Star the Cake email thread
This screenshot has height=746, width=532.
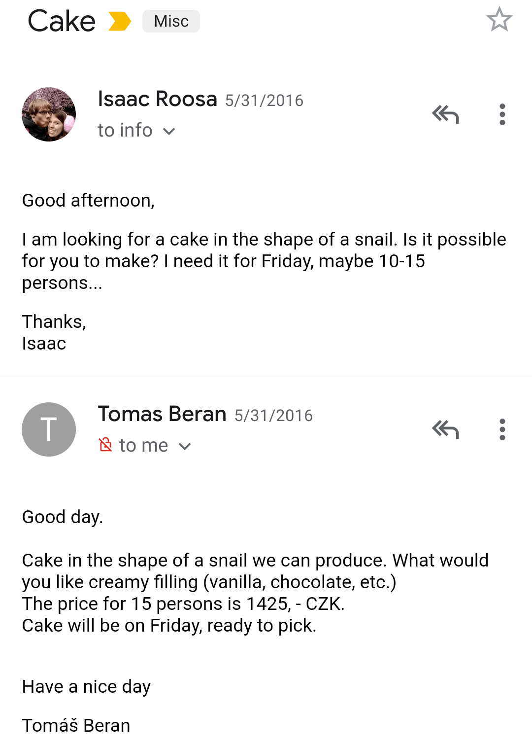(499, 20)
